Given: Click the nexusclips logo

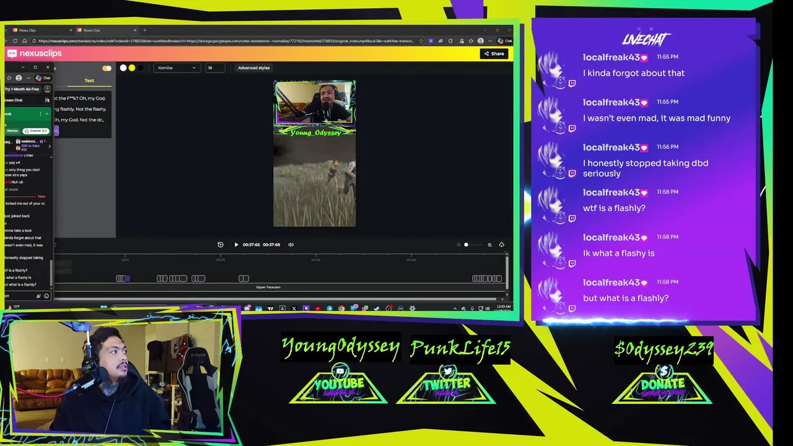Looking at the screenshot, I should pyautogui.click(x=35, y=54).
